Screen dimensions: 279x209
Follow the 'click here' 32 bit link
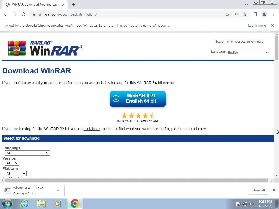click(x=92, y=129)
